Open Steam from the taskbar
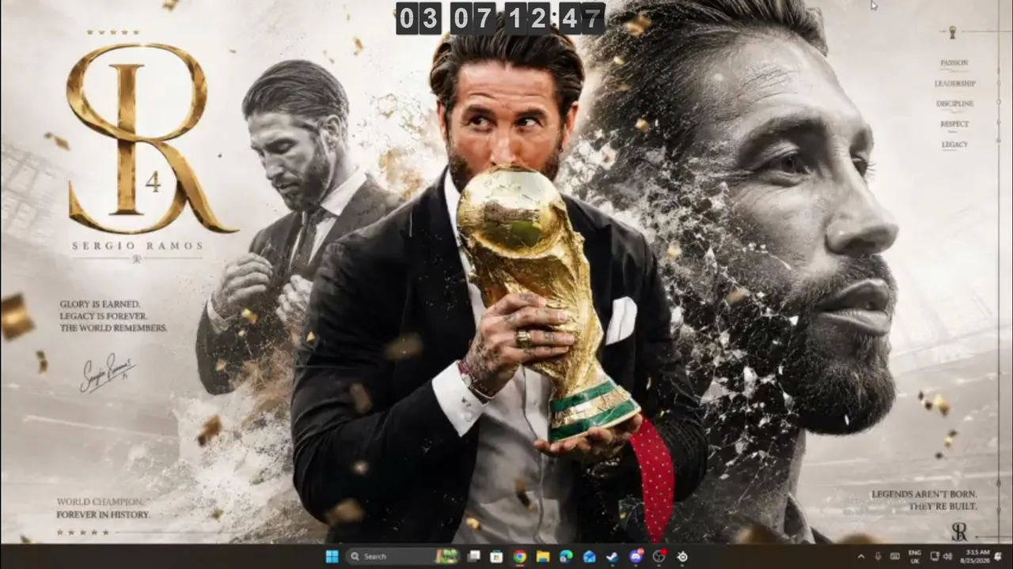 [x=613, y=556]
